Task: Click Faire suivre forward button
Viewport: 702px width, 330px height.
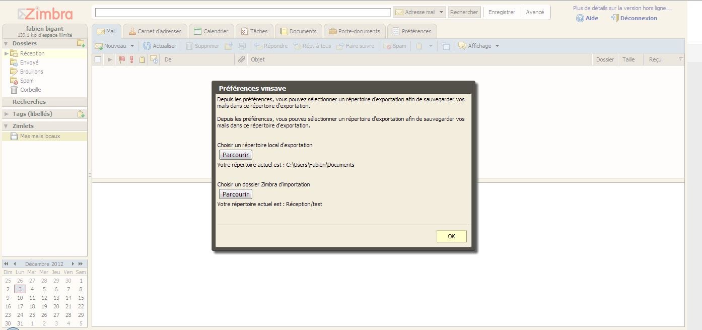Action: coord(356,46)
